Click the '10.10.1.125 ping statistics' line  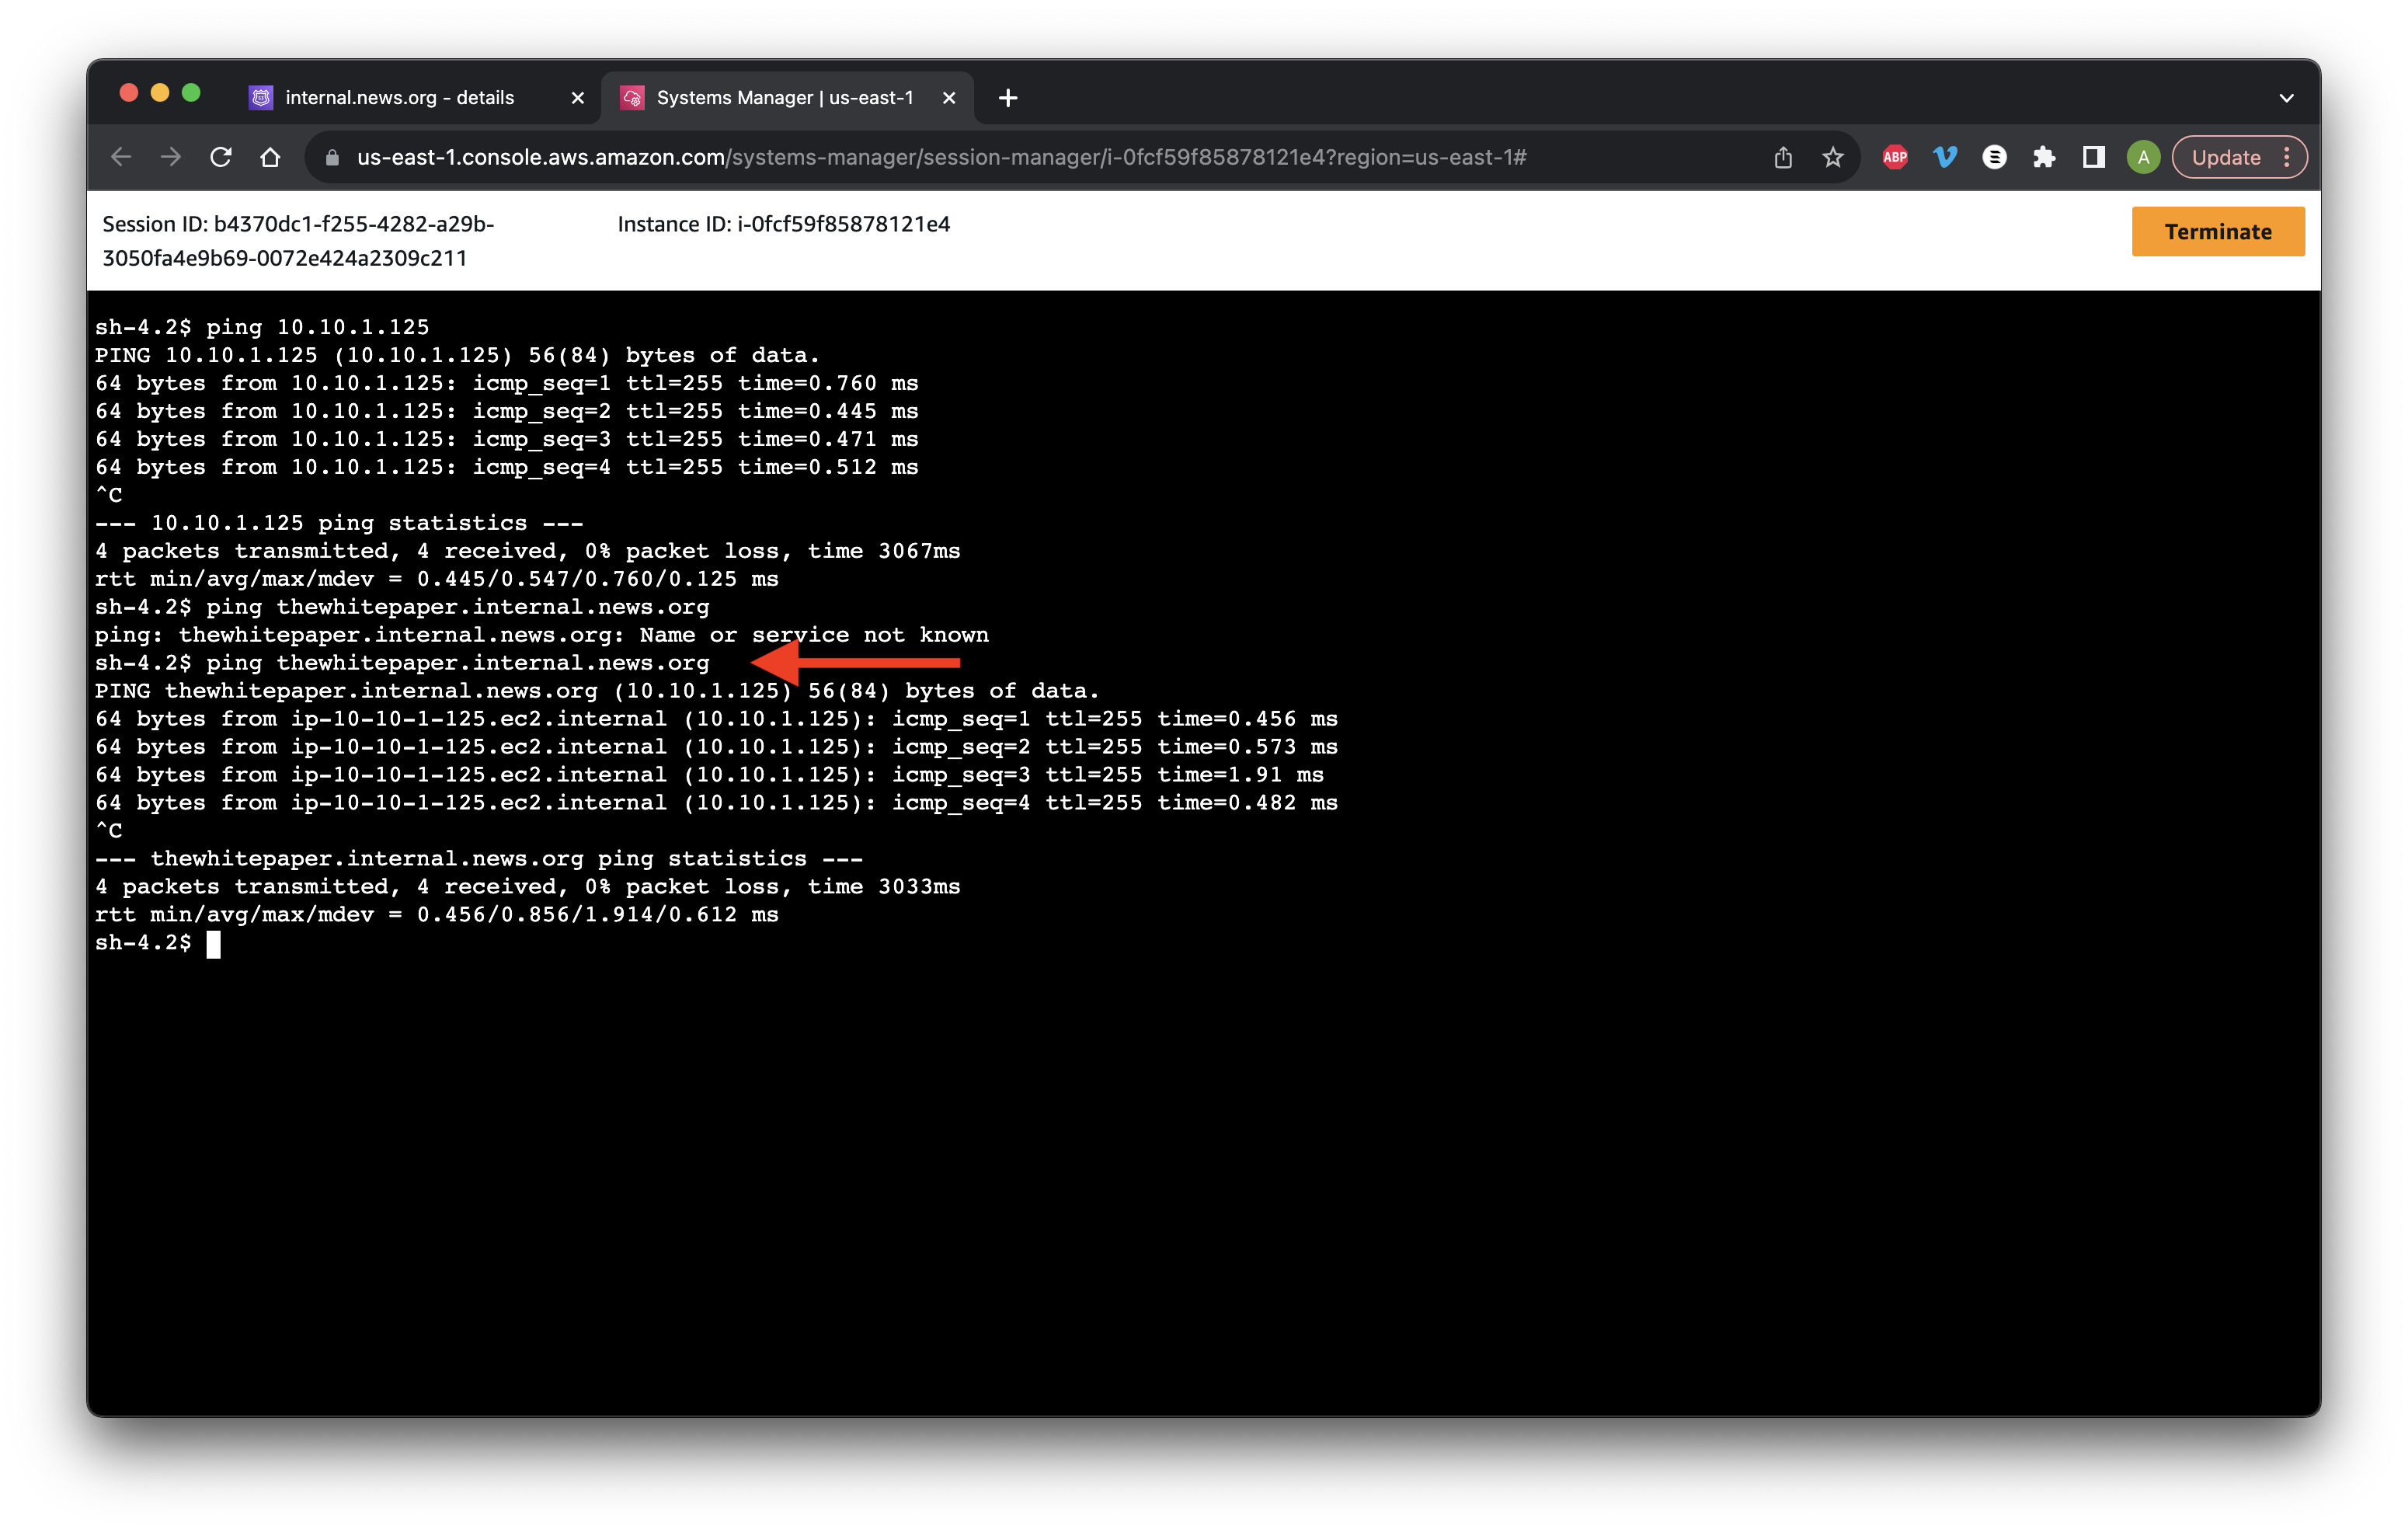[x=339, y=523]
